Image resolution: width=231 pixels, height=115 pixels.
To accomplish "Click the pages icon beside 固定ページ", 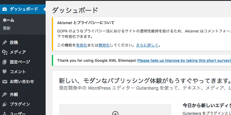I will [5, 62].
